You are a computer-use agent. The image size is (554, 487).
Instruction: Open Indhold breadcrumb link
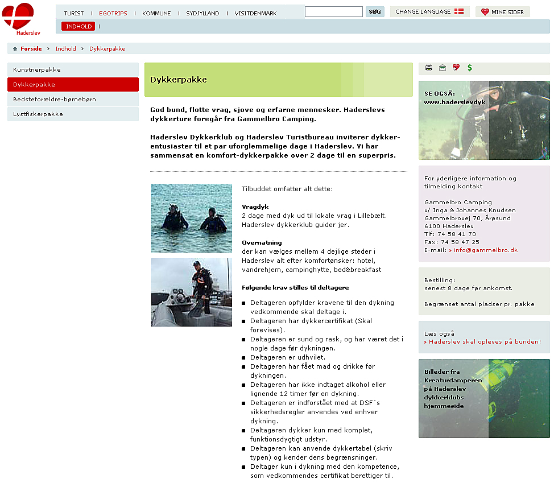click(65, 49)
